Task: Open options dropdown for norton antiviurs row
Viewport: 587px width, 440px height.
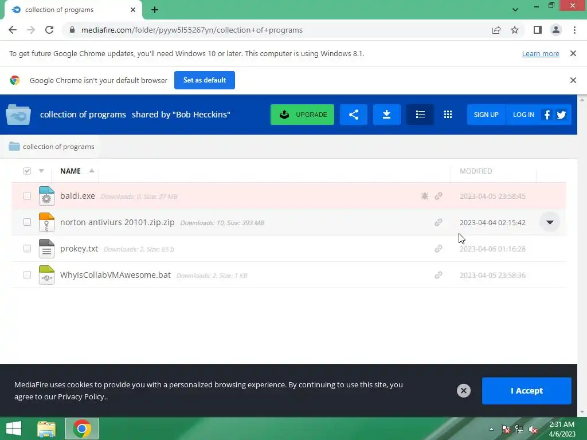Action: 550,222
